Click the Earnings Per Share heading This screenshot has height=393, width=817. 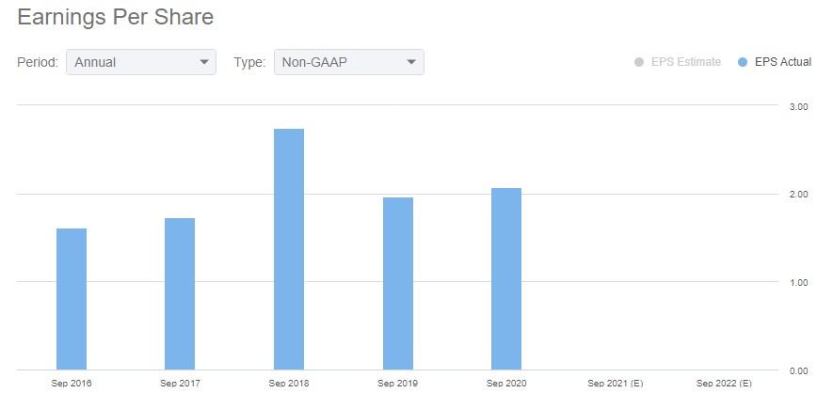(115, 17)
